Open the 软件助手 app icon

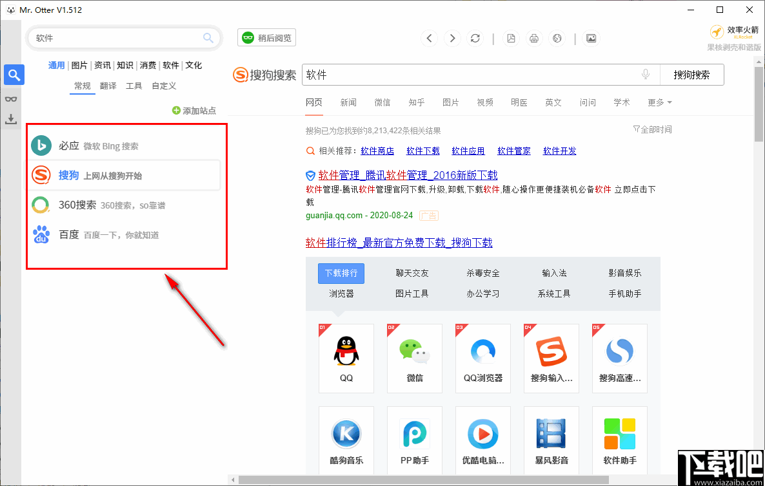coord(620,434)
